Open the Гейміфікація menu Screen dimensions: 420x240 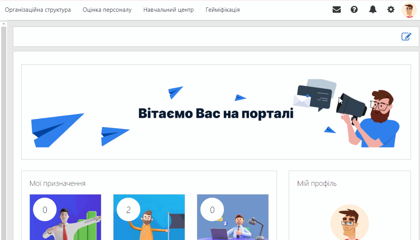click(223, 10)
